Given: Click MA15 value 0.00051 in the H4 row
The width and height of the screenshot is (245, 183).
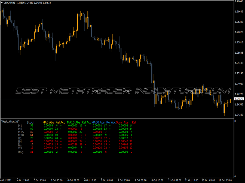Looking at the screenshot, I should point(73,141).
